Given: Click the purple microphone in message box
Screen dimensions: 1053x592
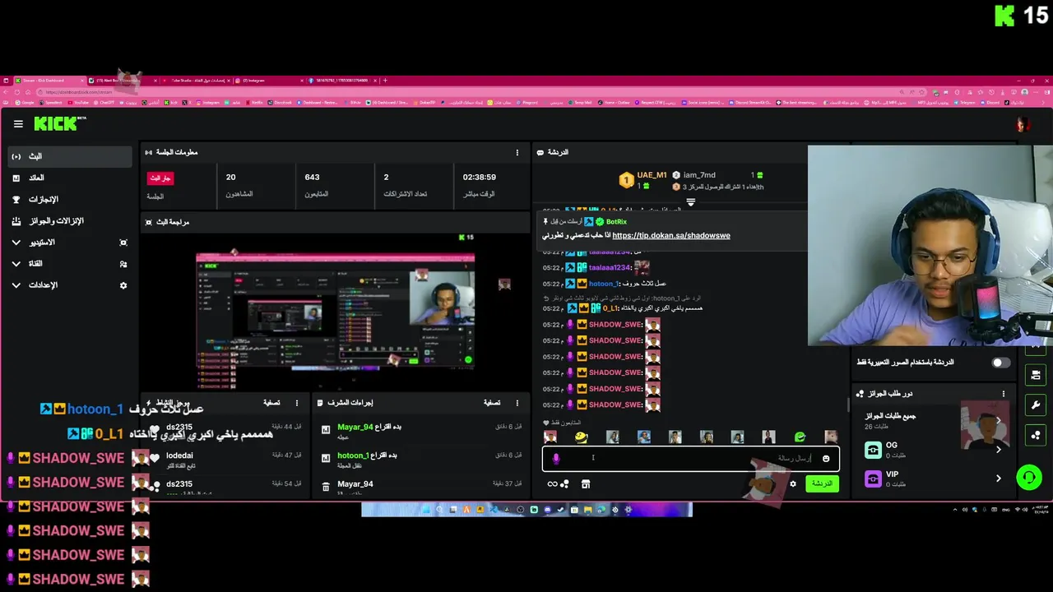Looking at the screenshot, I should 556,459.
